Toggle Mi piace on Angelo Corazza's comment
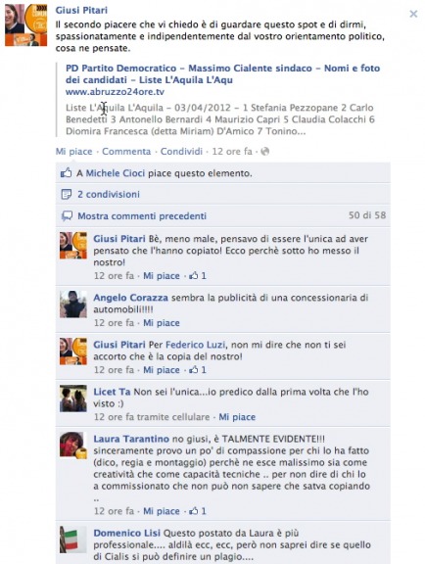425x564 pixels. tap(162, 323)
